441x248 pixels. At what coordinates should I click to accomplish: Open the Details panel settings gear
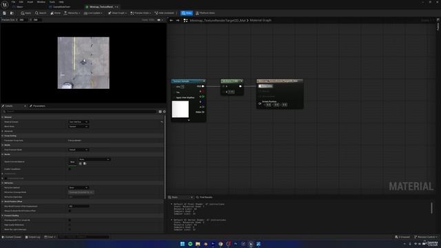pyautogui.click(x=164, y=112)
